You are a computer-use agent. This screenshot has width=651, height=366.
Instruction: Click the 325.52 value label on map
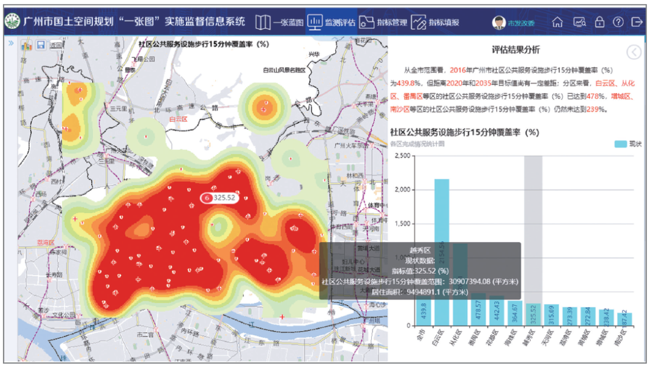point(219,197)
